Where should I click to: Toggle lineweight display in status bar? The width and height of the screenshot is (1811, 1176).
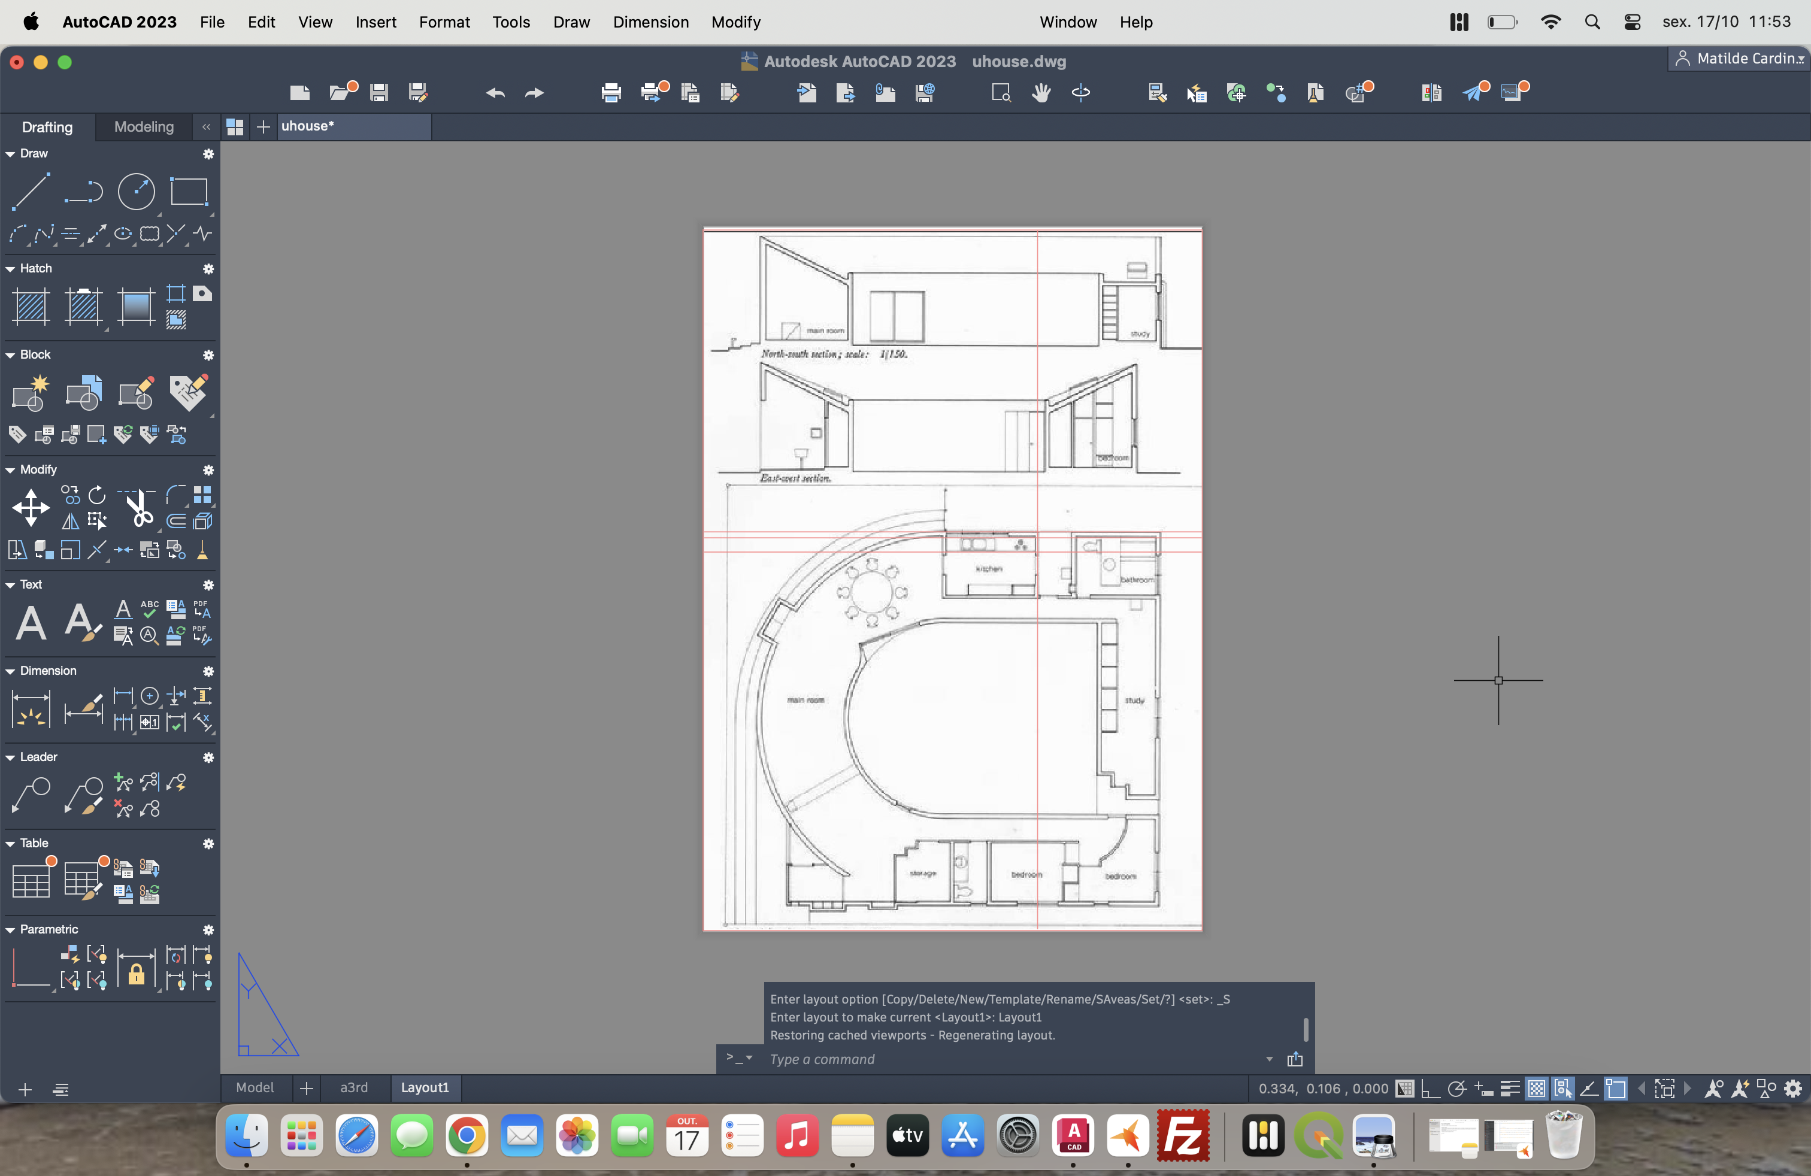pos(1510,1089)
